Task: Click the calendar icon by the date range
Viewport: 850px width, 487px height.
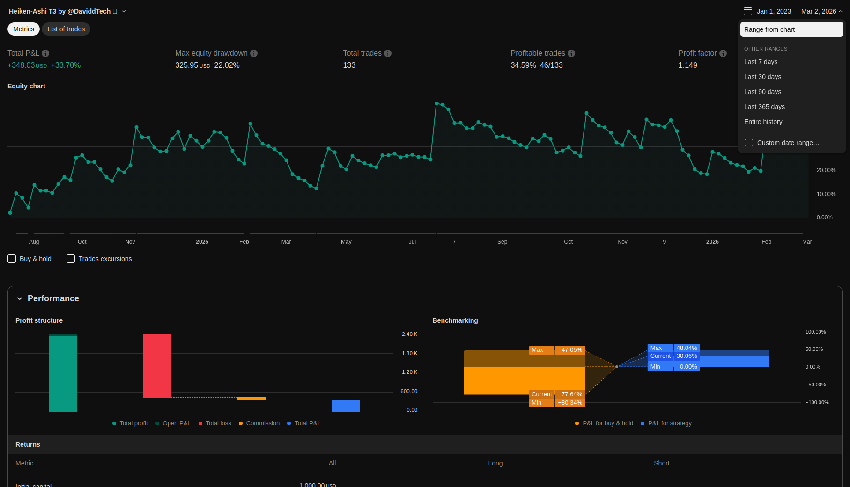Action: click(x=748, y=11)
